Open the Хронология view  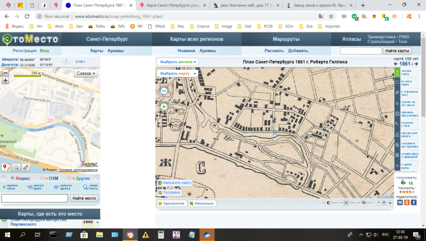coord(172,203)
